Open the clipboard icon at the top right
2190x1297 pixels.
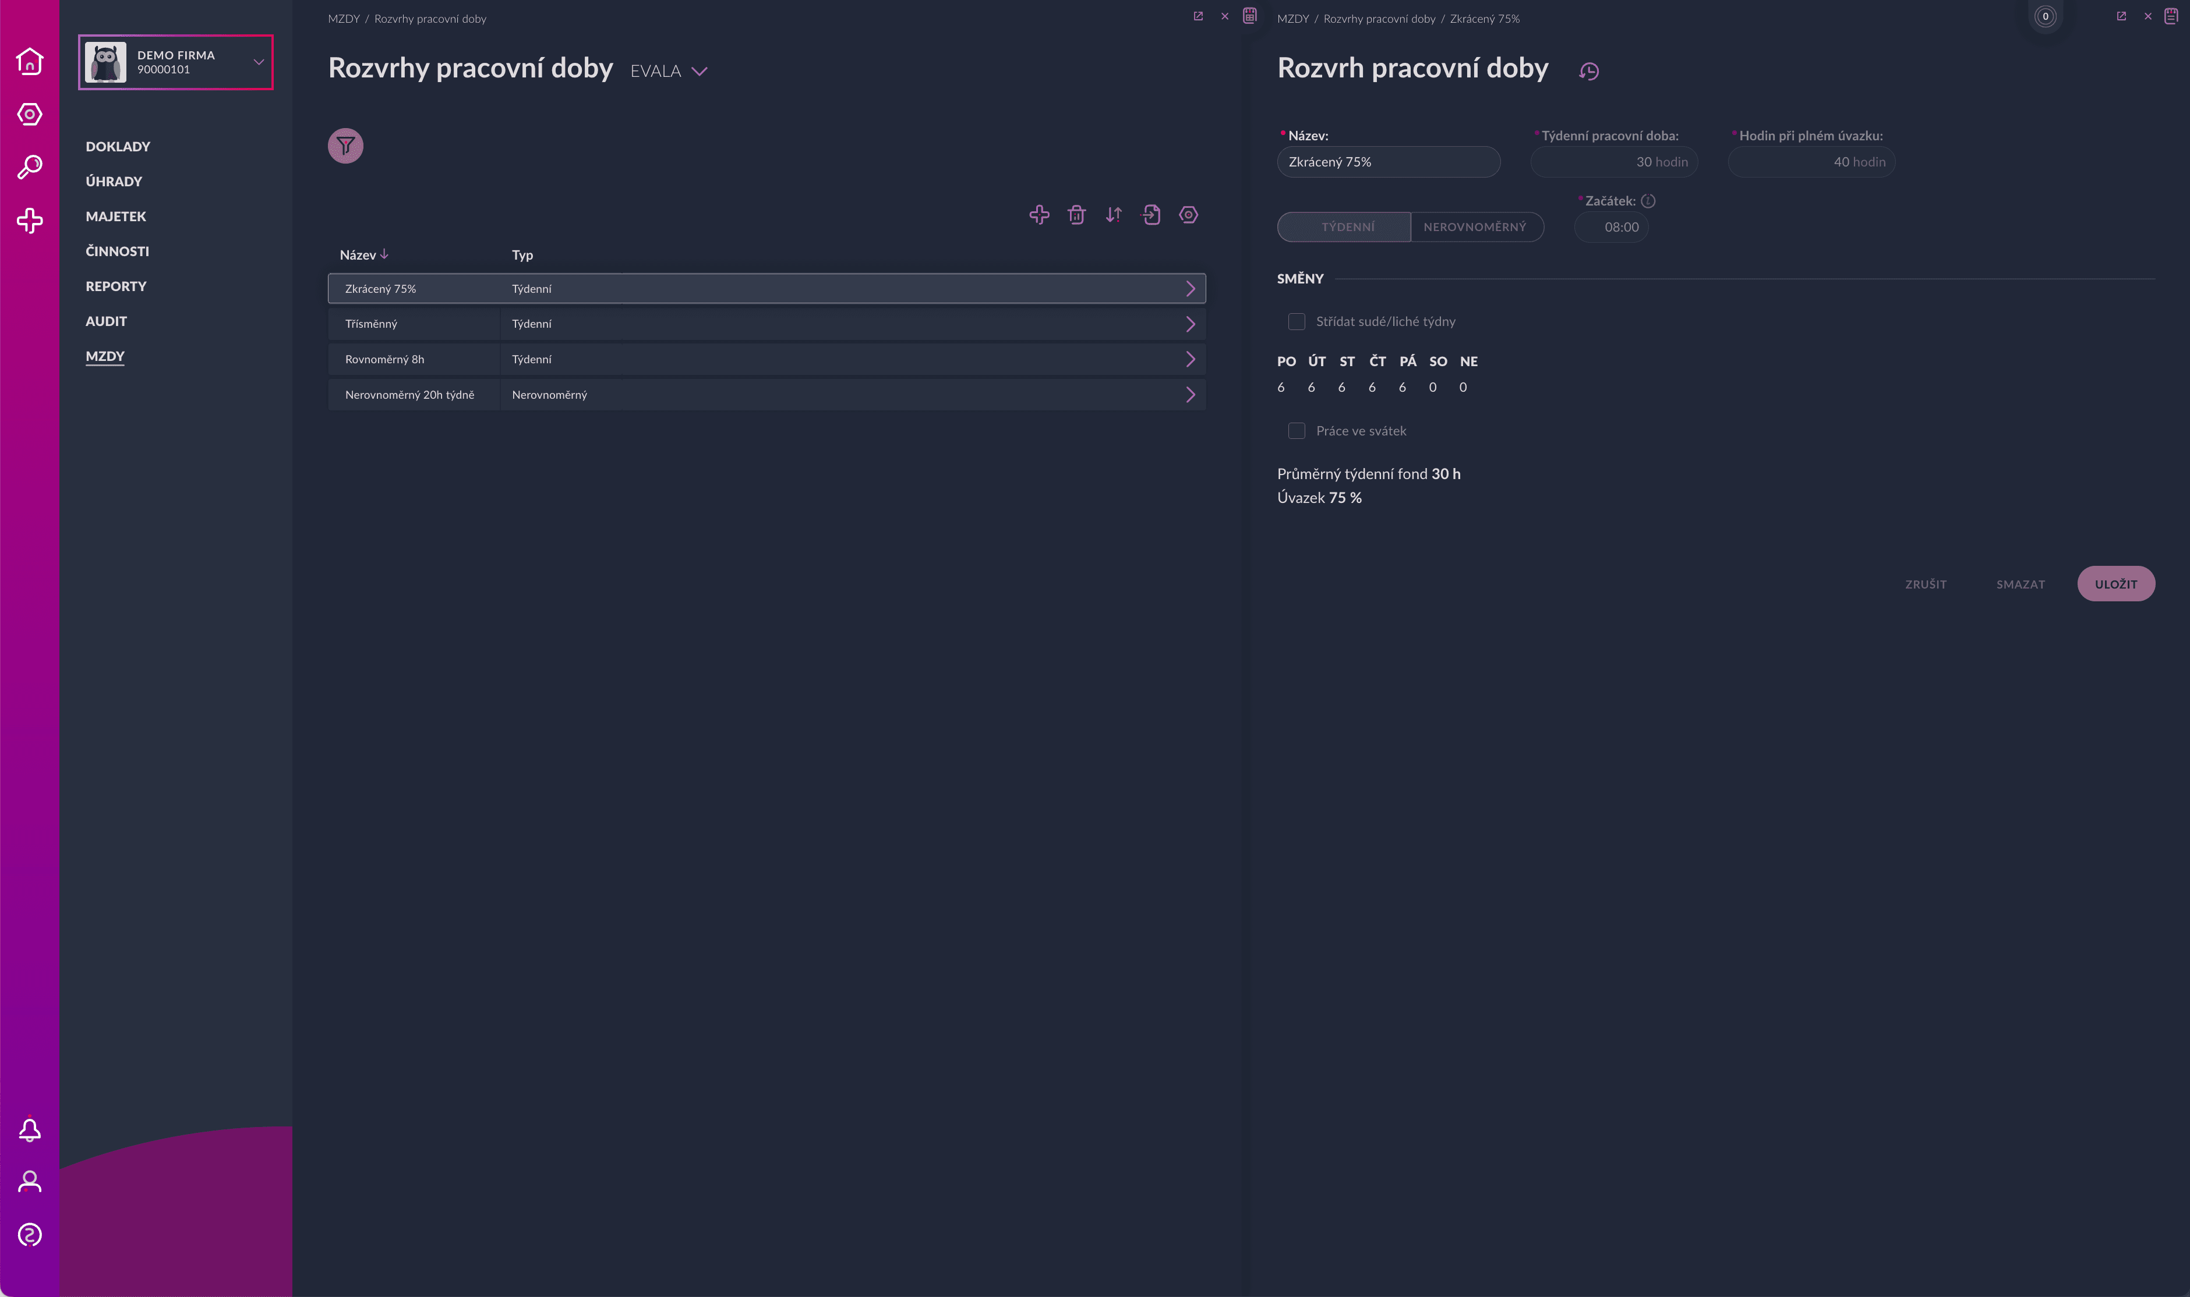(x=2171, y=16)
